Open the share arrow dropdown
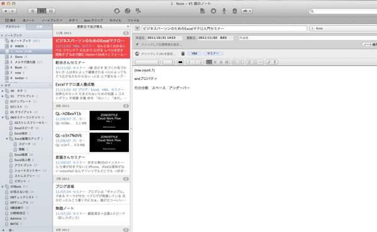This screenshot has width=377, height=232. pos(246,11)
